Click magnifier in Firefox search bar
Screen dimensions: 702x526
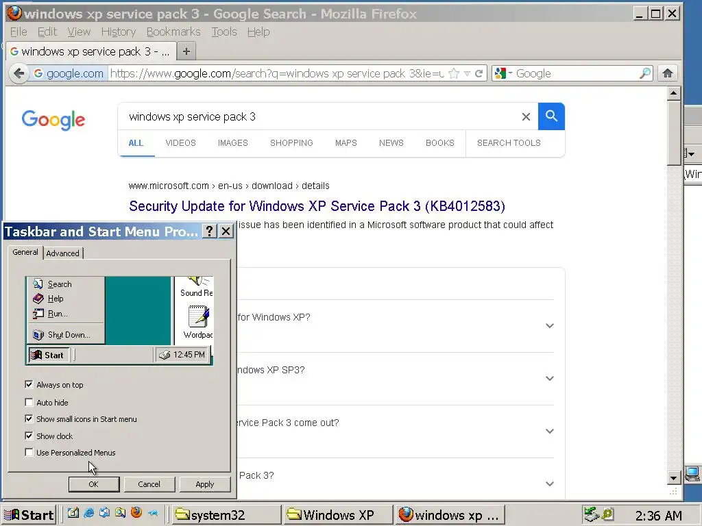point(645,73)
